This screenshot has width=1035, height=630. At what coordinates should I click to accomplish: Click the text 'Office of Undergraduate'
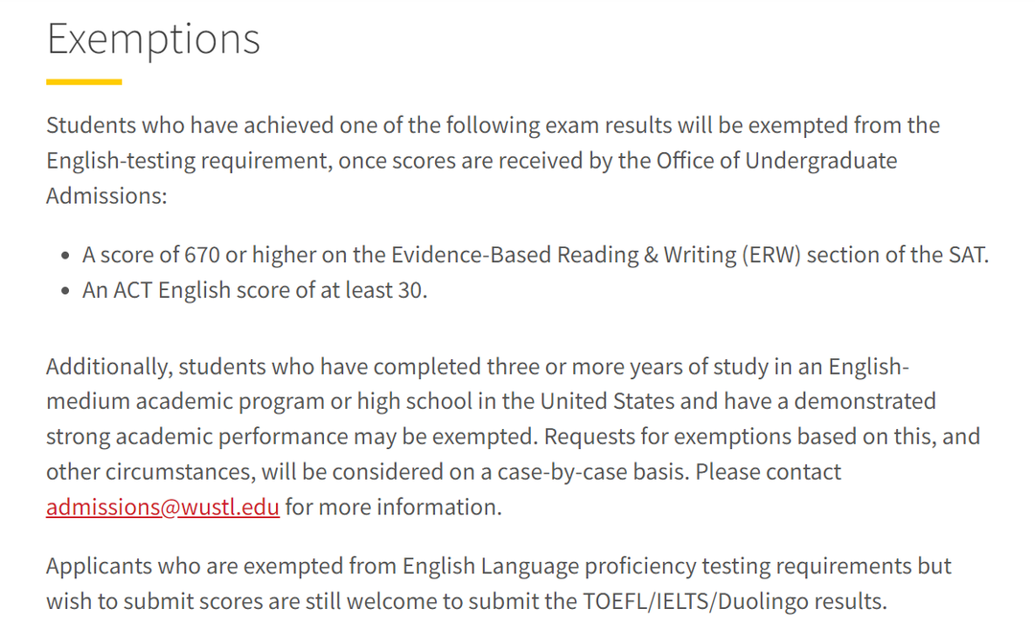click(x=776, y=160)
